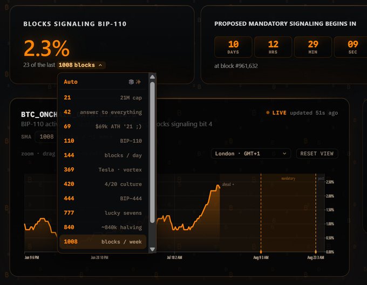Click the MIN countdown box

[313, 47]
